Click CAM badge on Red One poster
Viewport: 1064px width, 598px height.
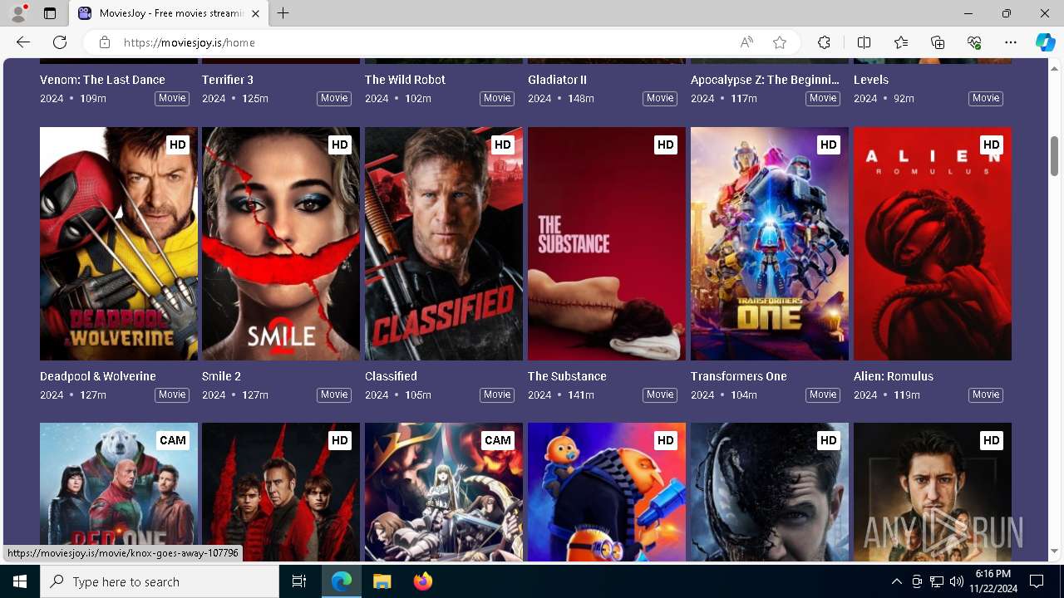172,440
